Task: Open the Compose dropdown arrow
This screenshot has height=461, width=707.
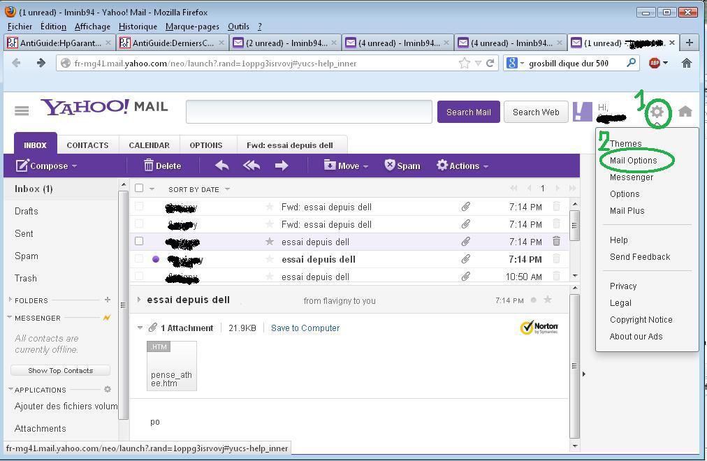Action: click(74, 166)
